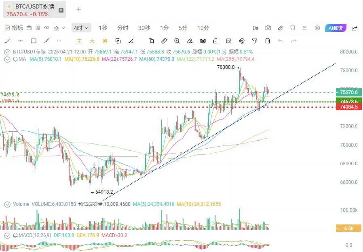Open the list lines icon in top toolbar
Screen dimensions: 363x252
(x=305, y=28)
